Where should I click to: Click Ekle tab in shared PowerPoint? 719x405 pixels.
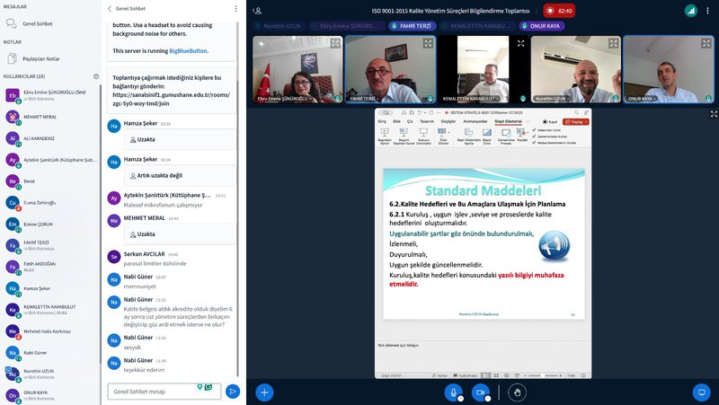[396, 121]
